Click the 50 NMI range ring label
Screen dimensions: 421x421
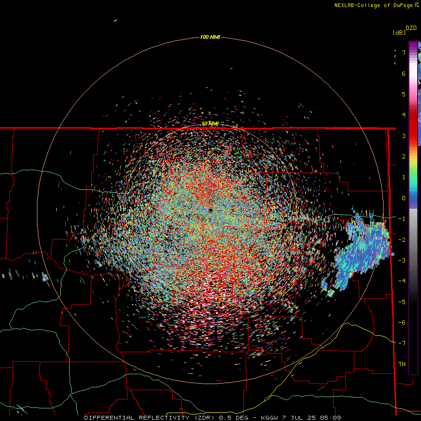click(x=210, y=124)
